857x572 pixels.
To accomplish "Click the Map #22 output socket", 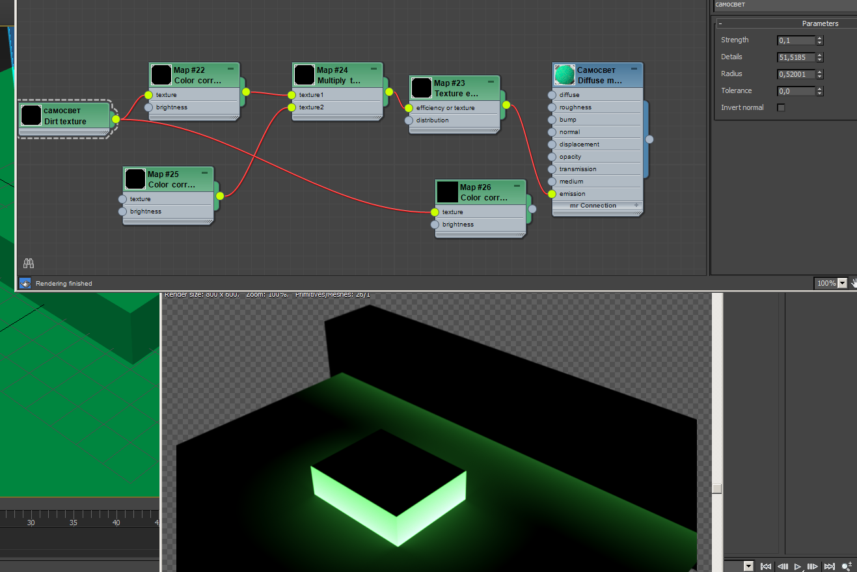I will coord(246,92).
